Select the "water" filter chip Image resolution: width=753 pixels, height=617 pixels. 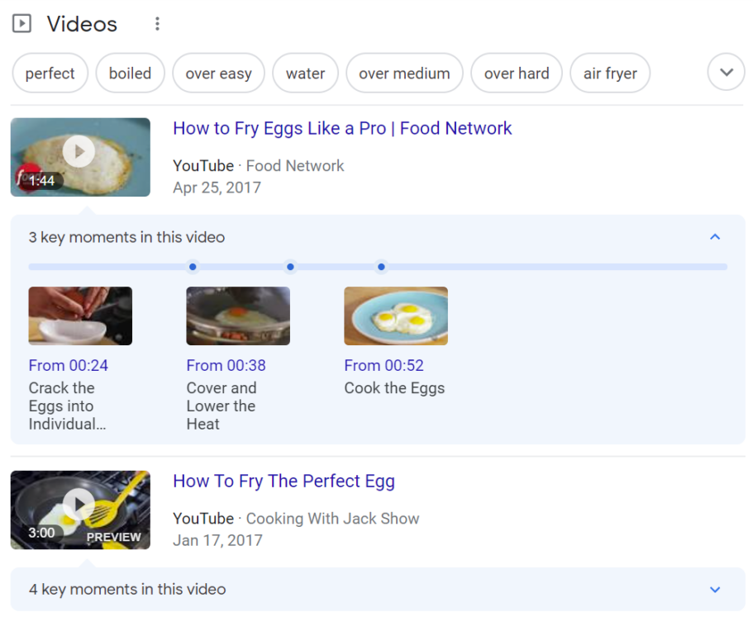pos(305,73)
